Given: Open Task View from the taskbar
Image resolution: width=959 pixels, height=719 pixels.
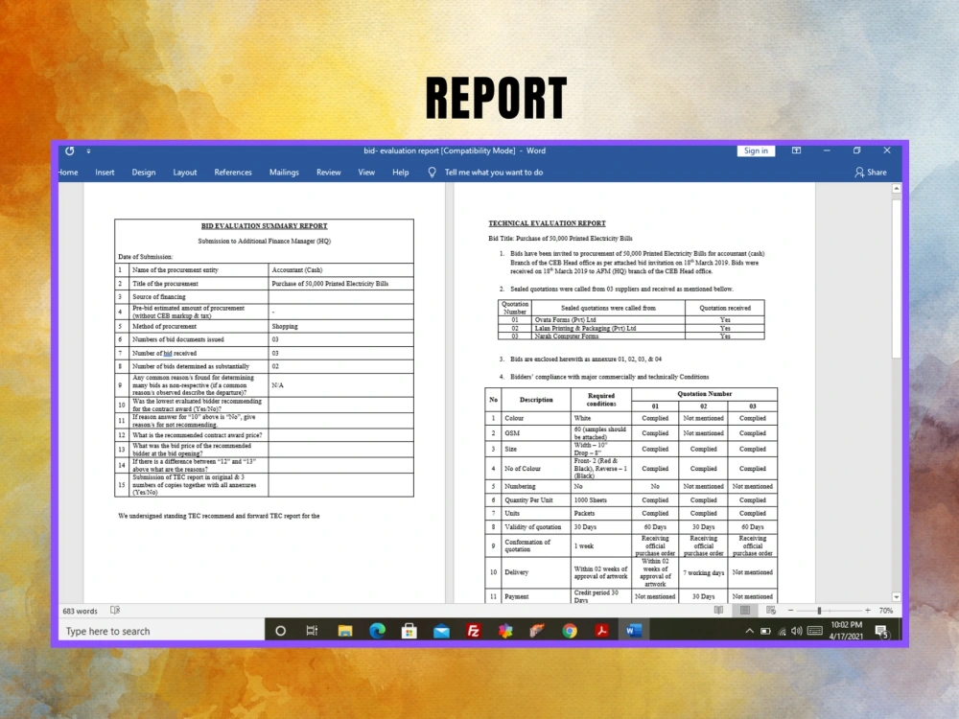Looking at the screenshot, I should click(312, 631).
